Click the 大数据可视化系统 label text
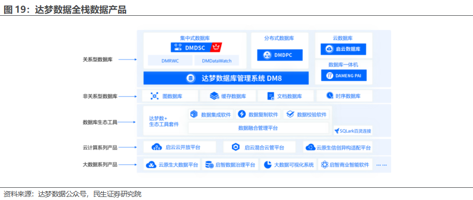The image size is (473, 200). point(294,165)
